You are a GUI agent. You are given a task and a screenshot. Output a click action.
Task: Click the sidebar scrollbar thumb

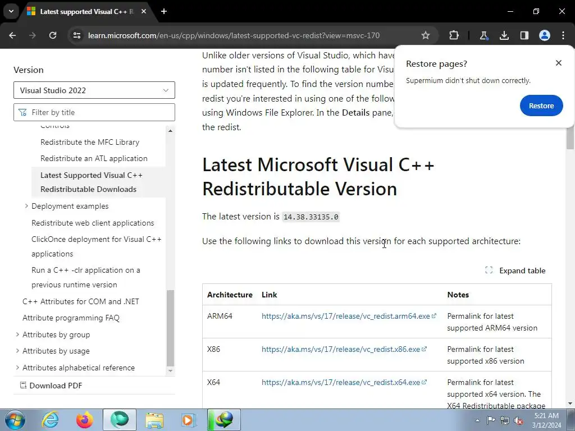coord(170,328)
